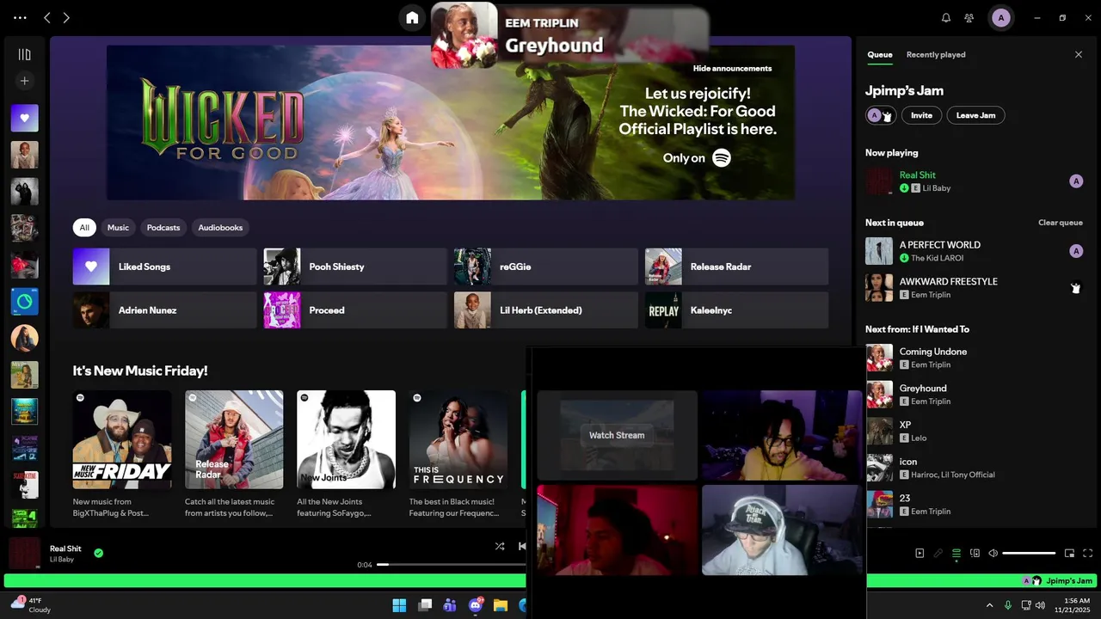Open the Lil Herb (Extended) shortcut card
1101x619 pixels.
point(546,310)
